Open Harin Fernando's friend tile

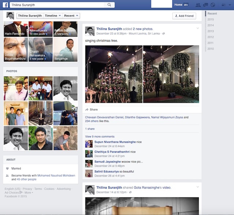point(16,29)
